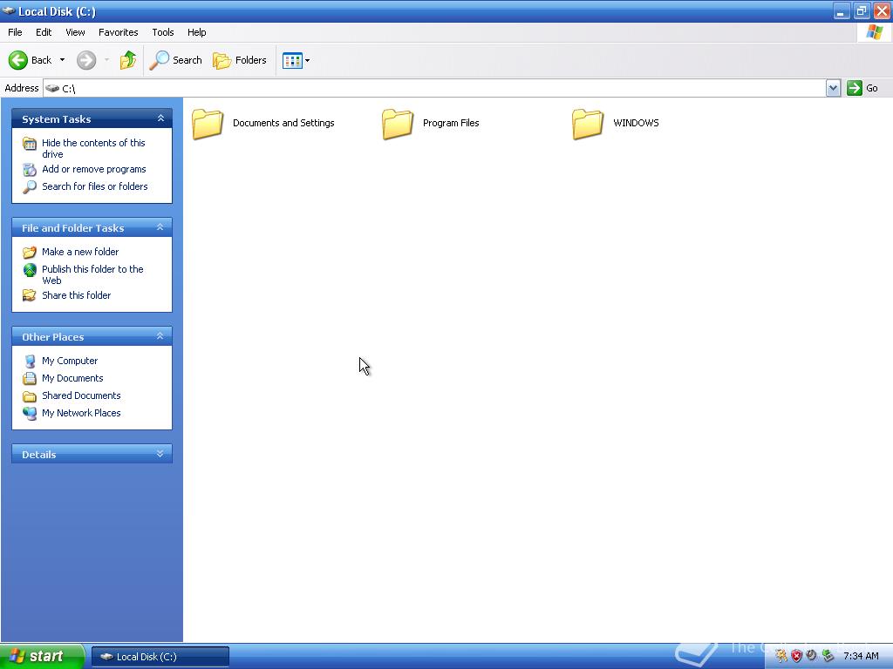
Task: Expand the Address bar dropdown list
Action: coord(833,88)
